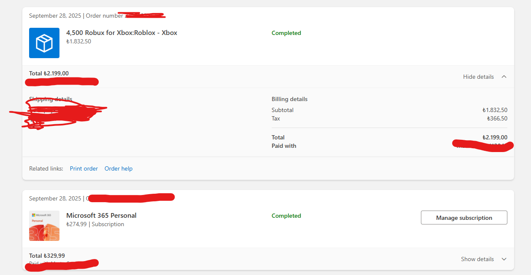531x275 pixels.
Task: Open the Print order link
Action: [84, 168]
